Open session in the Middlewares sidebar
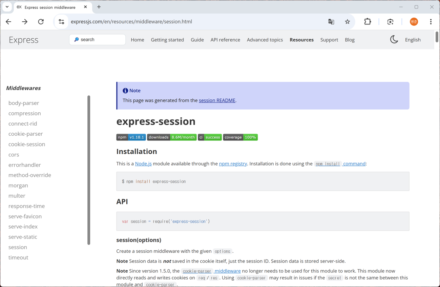 18,247
